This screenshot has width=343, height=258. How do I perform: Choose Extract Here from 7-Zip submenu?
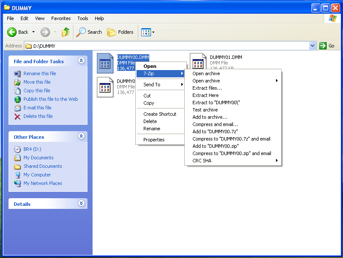pyautogui.click(x=205, y=95)
